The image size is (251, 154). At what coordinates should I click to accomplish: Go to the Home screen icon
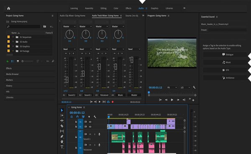[9, 8]
